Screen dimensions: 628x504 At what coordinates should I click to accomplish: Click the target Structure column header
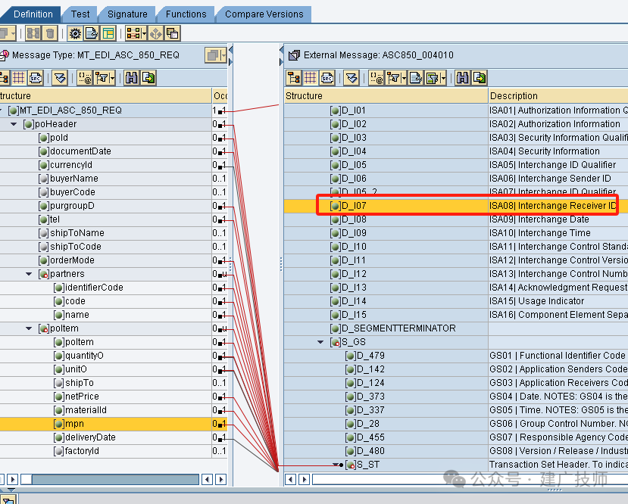386,95
